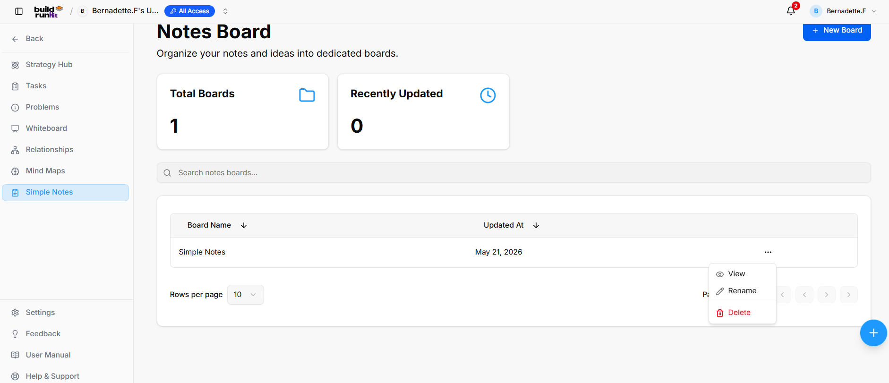Click the Back link
Screen dimensions: 889x383
click(27, 39)
